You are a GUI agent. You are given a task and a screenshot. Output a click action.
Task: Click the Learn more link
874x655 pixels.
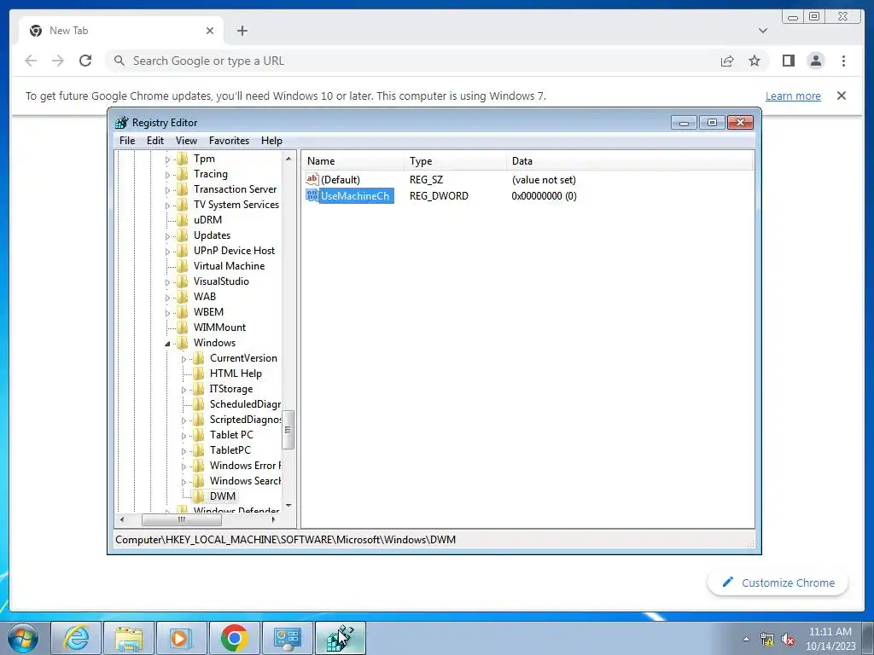(x=793, y=96)
